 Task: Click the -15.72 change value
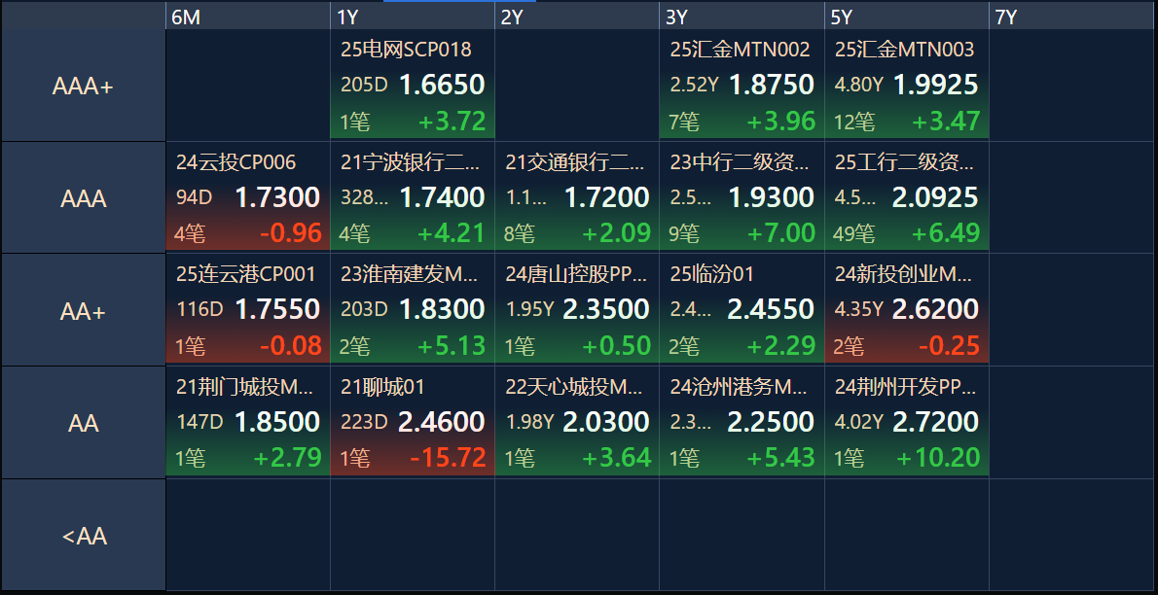coord(448,458)
